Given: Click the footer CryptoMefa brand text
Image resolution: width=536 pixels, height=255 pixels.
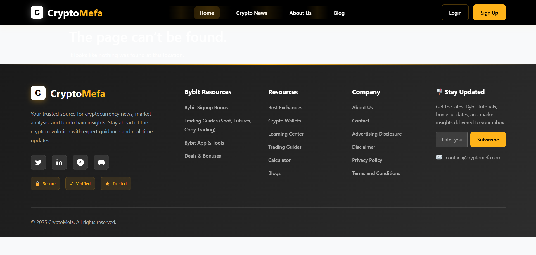Looking at the screenshot, I should pyautogui.click(x=78, y=94).
